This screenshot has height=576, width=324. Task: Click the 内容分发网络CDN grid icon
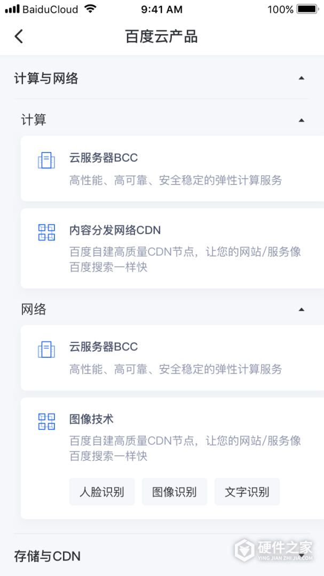coord(46,232)
